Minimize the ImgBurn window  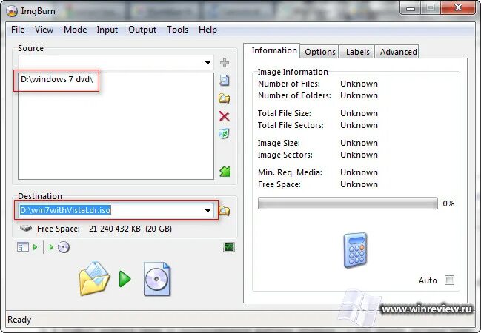411,7
